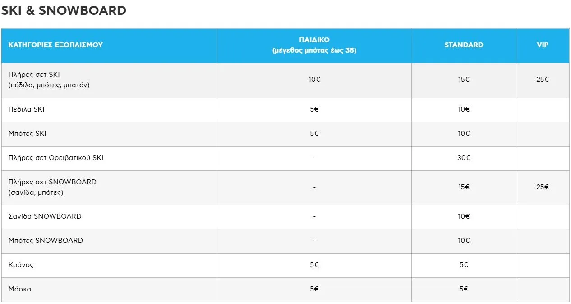Click the 25€ VIP price for SKI set

[543, 80]
